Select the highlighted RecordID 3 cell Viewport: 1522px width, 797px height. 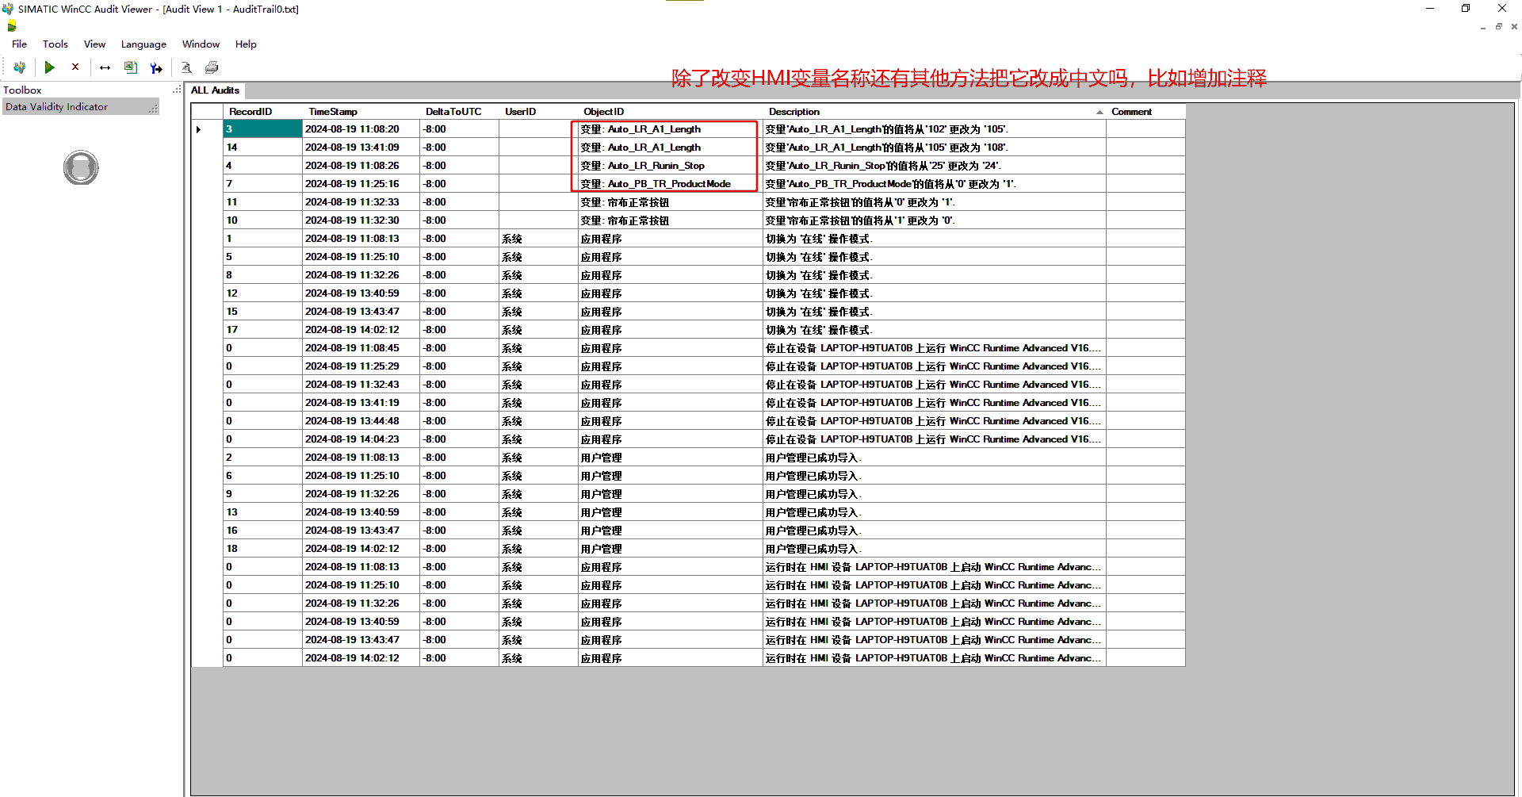point(262,129)
